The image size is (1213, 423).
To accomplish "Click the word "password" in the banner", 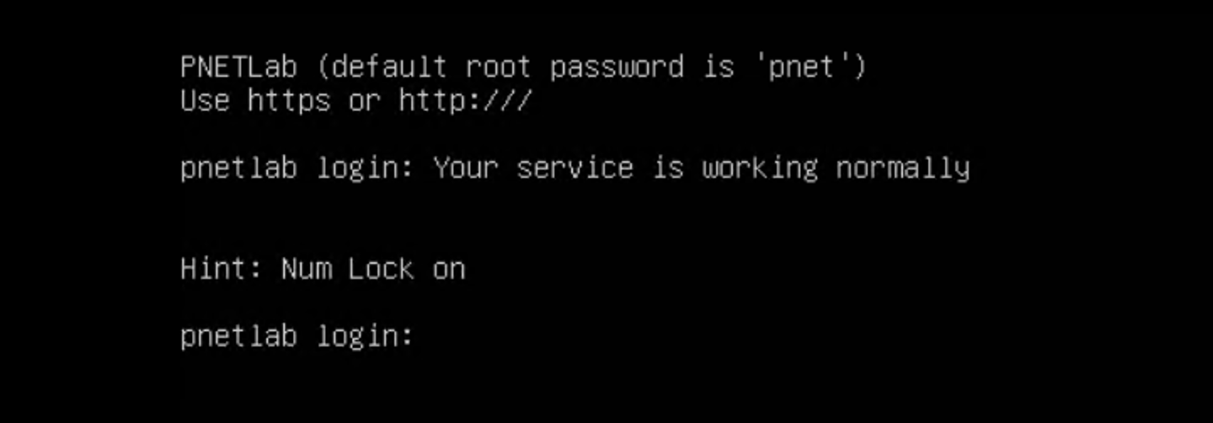I will click(616, 67).
